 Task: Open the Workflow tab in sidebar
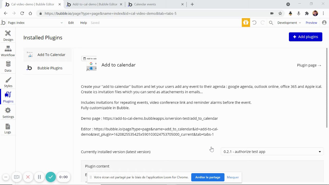(x=8, y=51)
